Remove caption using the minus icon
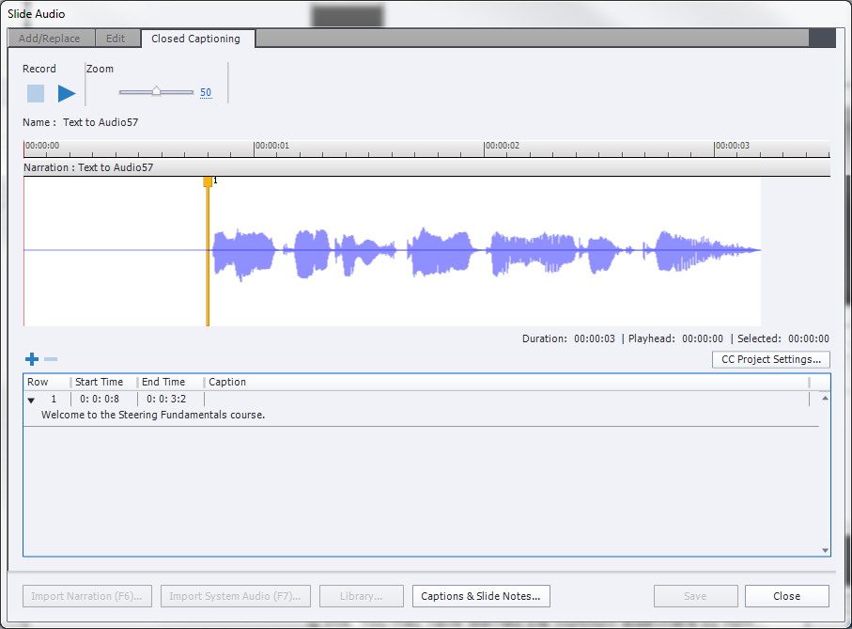The width and height of the screenshot is (852, 629). coord(51,359)
